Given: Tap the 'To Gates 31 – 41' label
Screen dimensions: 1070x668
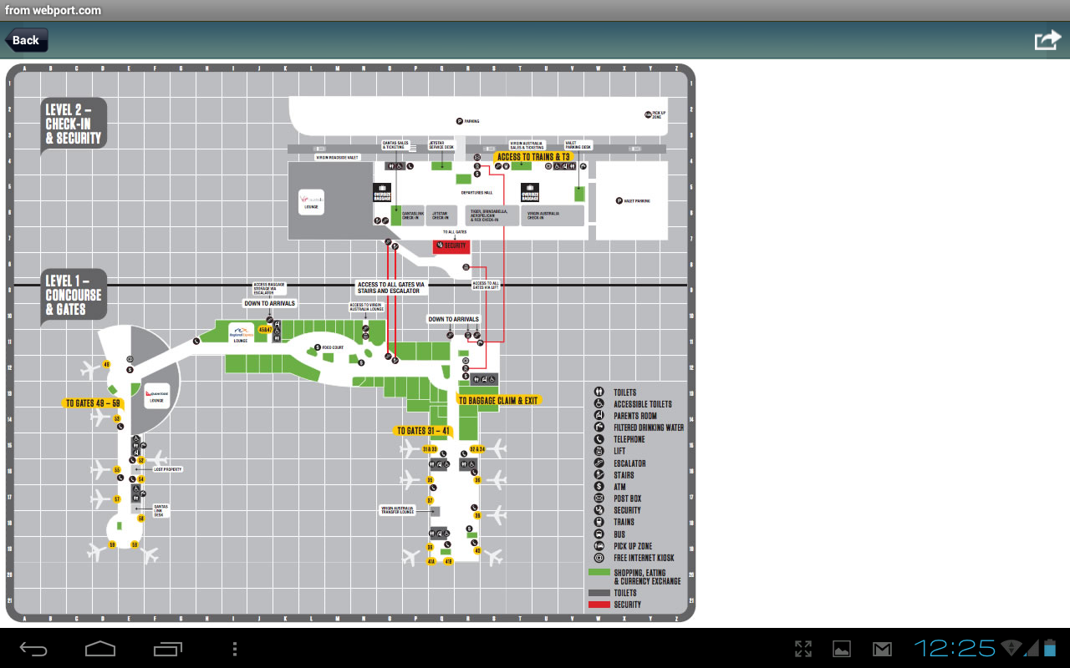Looking at the screenshot, I should [x=423, y=431].
